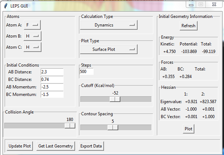Open the Atom C dropdown
This screenshot has width=224, height=155.
(33, 47)
